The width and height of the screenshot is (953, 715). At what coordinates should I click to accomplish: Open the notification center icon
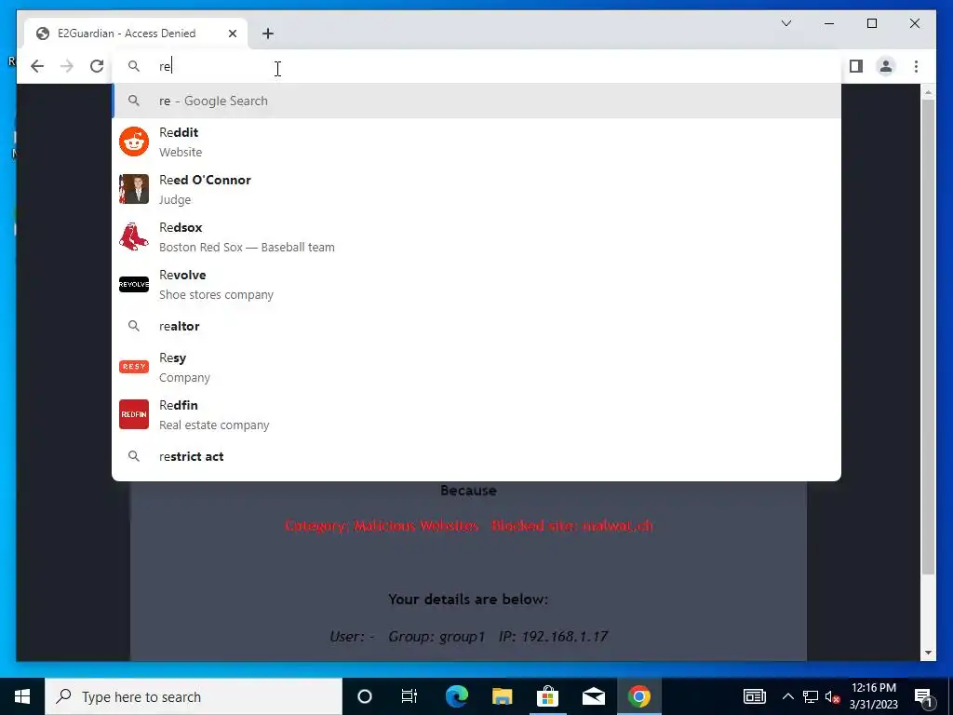[x=924, y=696]
